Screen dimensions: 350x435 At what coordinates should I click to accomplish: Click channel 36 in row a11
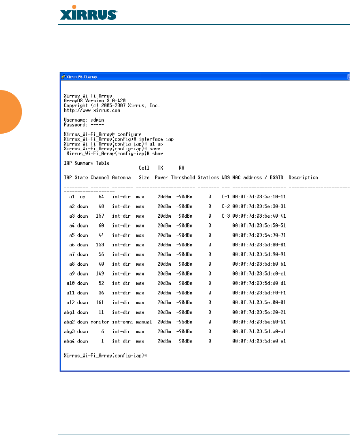pos(101,293)
